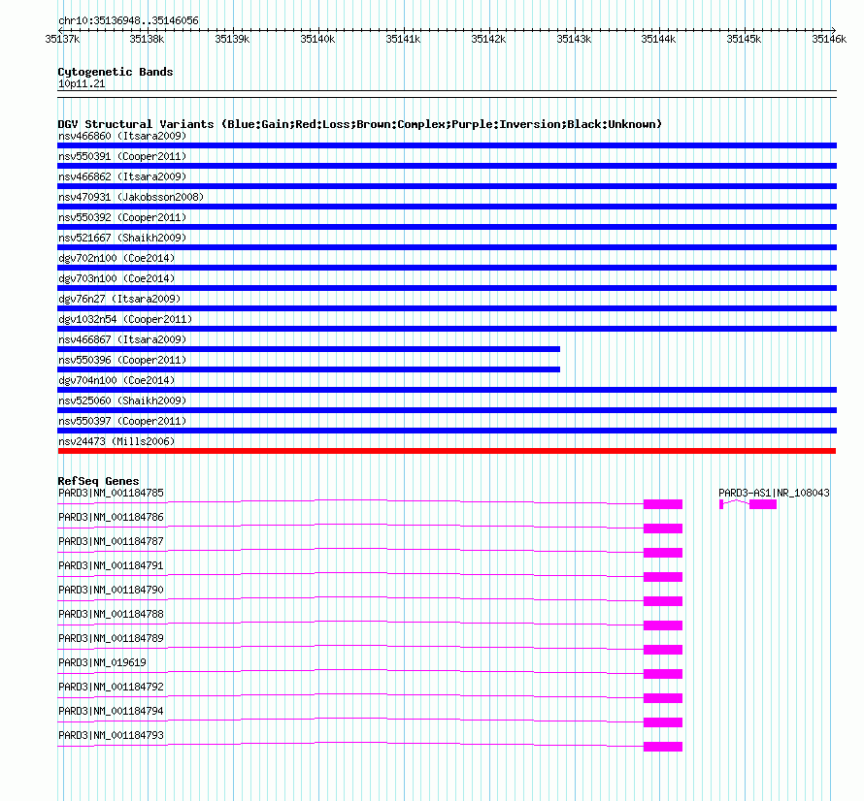Select the nsv24473 (Mills2006) label

coord(116,441)
